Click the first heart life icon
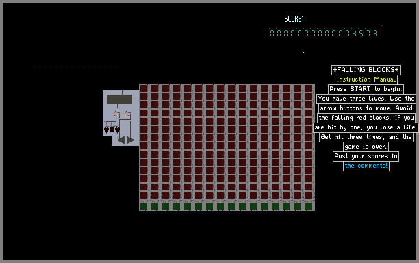This screenshot has height=263, width=419. pyautogui.click(x=106, y=130)
